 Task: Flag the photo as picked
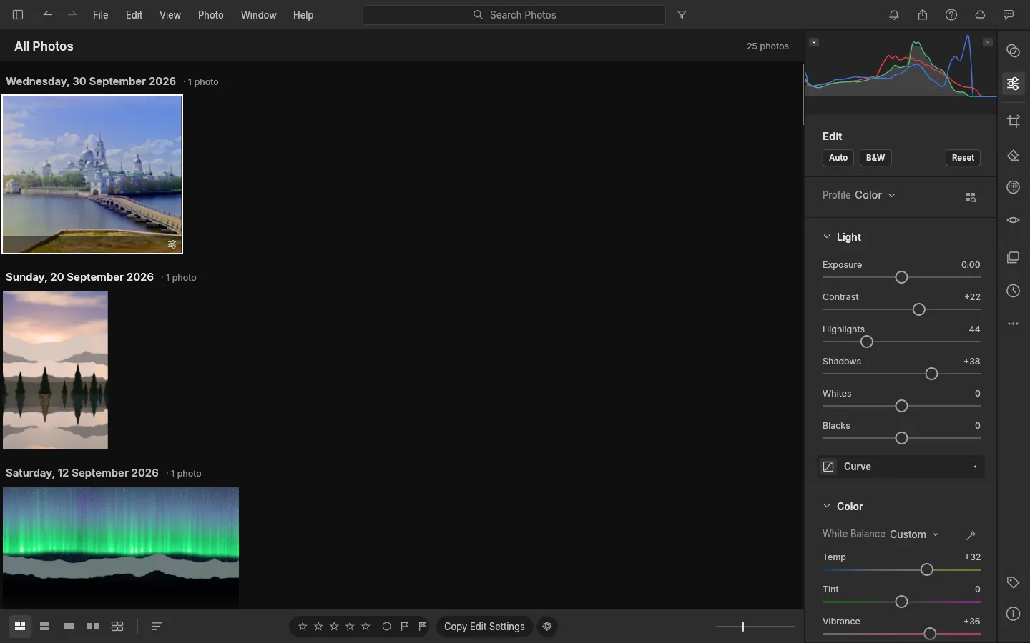click(405, 627)
